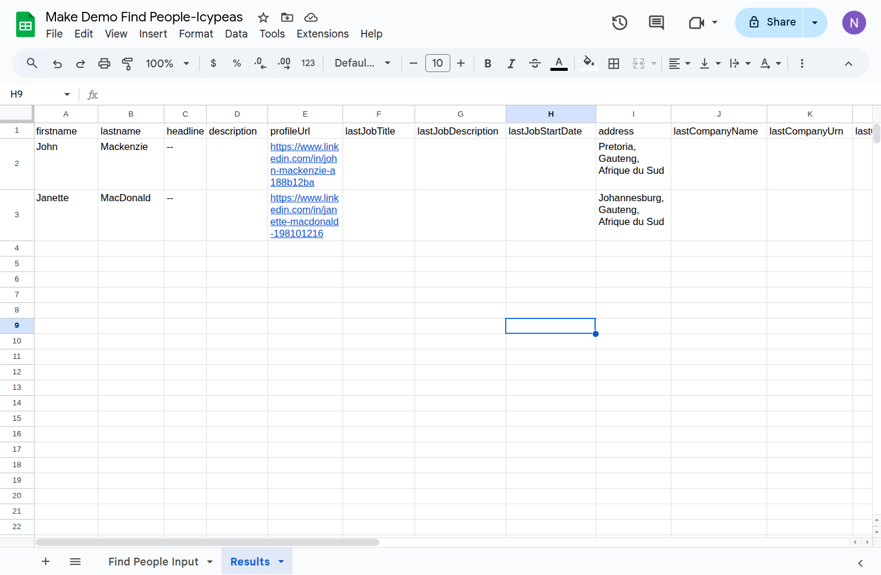Open the Format menu
881x575 pixels.
click(196, 34)
